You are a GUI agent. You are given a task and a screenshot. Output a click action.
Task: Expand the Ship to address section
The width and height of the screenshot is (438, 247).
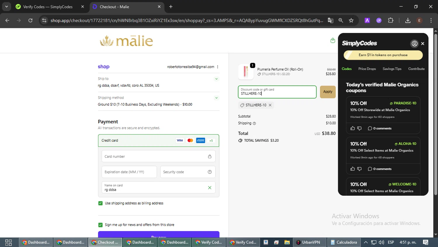click(x=216, y=79)
